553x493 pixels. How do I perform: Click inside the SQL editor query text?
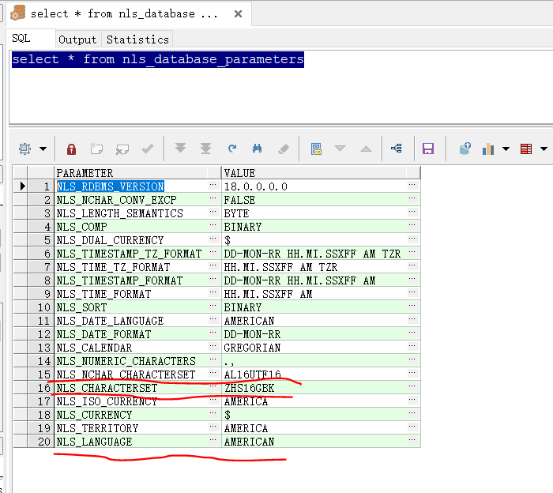point(158,59)
